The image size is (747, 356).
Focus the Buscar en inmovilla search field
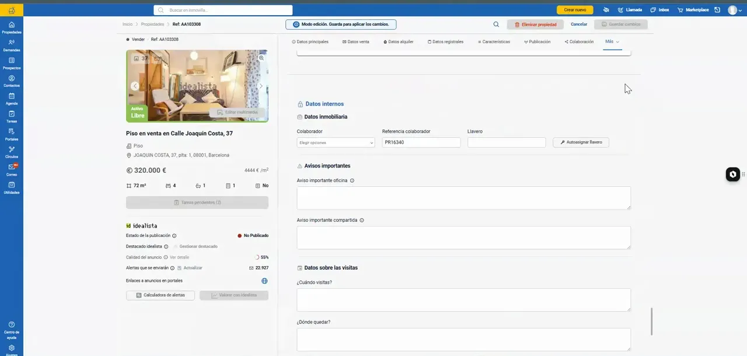(x=223, y=10)
